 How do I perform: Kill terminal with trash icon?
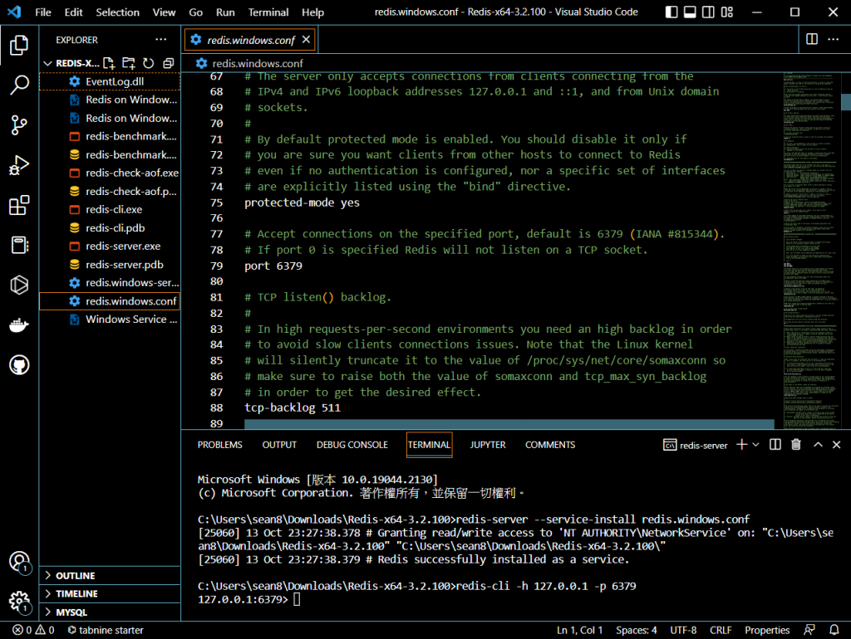(796, 445)
